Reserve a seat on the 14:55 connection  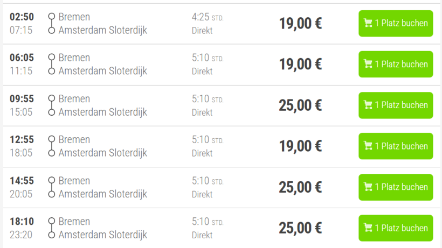pyautogui.click(x=396, y=187)
